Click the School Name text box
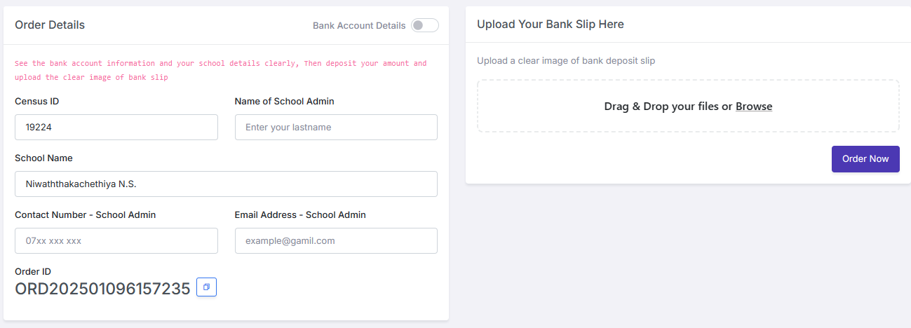Viewport: 911px width, 328px height. pyautogui.click(x=226, y=184)
